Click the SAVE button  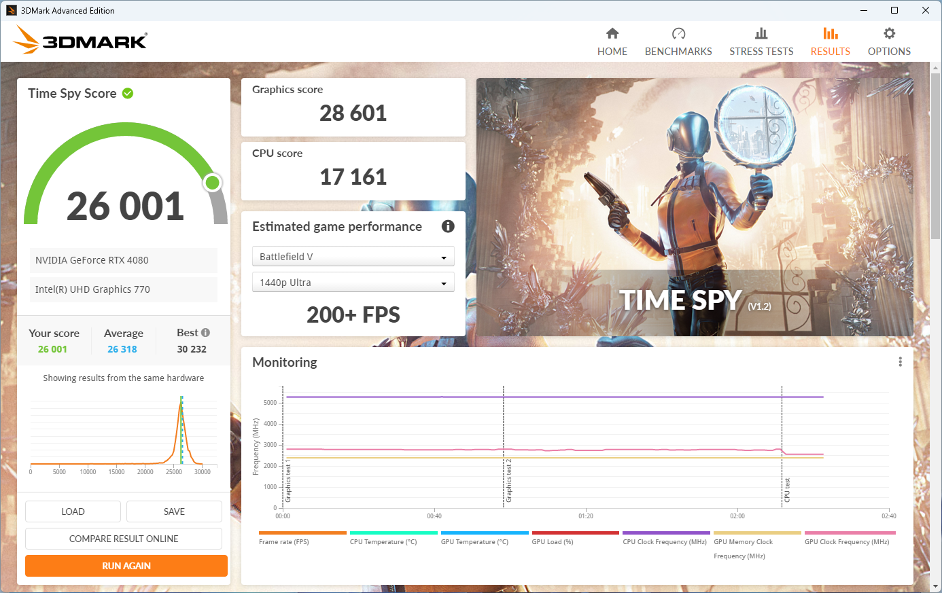pos(174,511)
